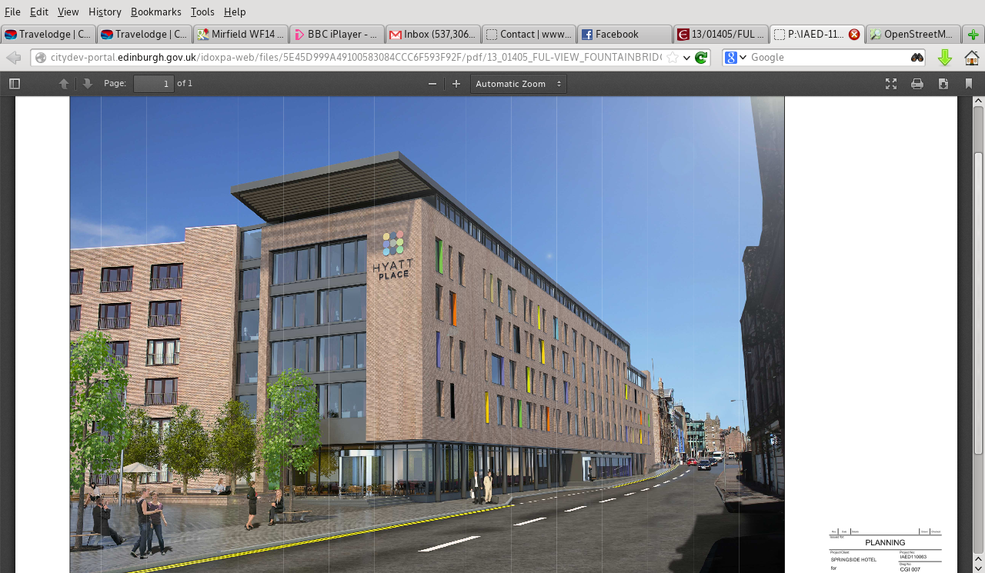Toggle the PDF viewer sidebar
Screen dimensions: 985x573
15,84
